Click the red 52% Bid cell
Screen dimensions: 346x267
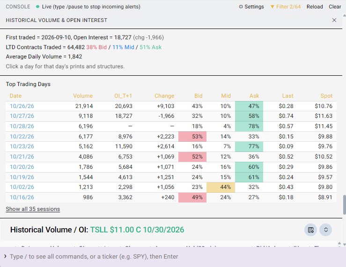(192, 157)
